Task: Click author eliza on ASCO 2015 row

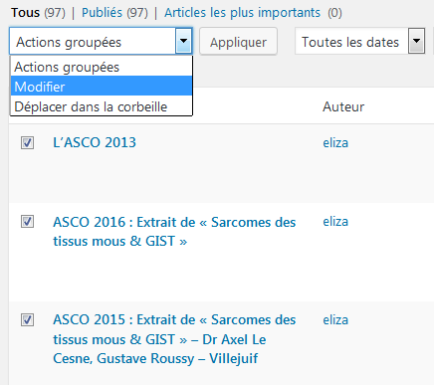Action: click(x=335, y=320)
